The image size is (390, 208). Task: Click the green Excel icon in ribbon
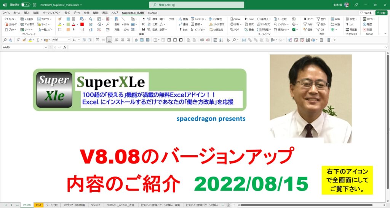(294, 30)
